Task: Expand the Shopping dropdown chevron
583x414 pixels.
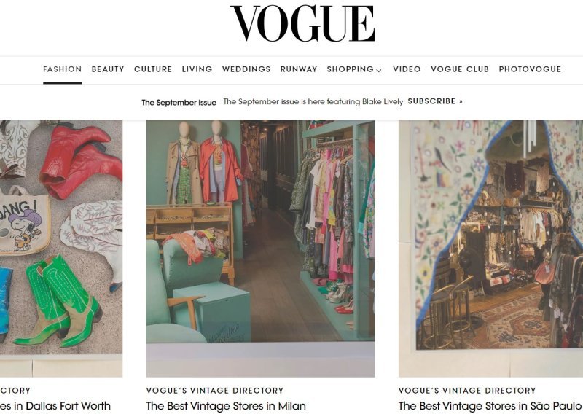Action: 379,70
